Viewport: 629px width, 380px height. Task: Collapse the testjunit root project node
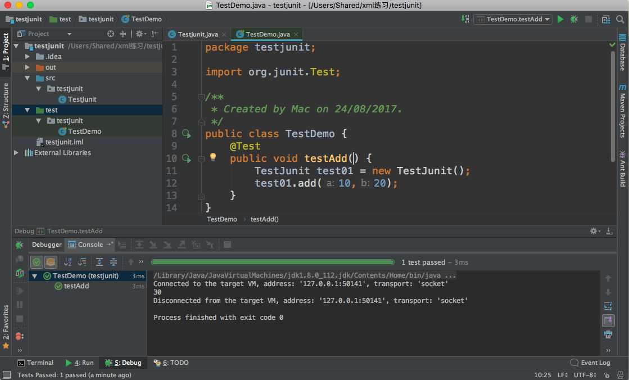click(x=16, y=46)
